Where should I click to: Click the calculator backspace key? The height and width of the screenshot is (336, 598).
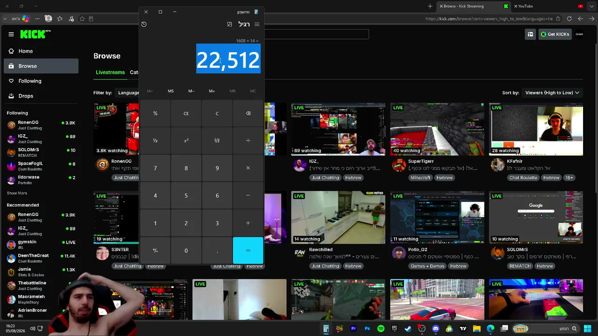pos(248,113)
